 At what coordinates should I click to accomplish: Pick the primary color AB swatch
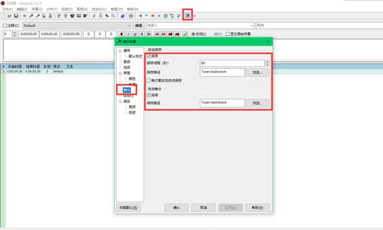157,34
